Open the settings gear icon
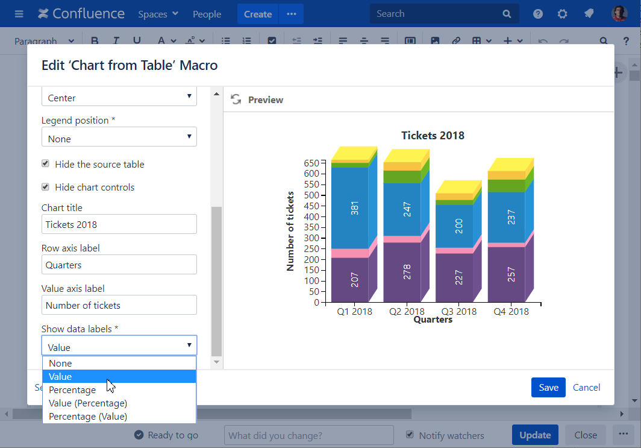The height and width of the screenshot is (448, 641). point(562,14)
